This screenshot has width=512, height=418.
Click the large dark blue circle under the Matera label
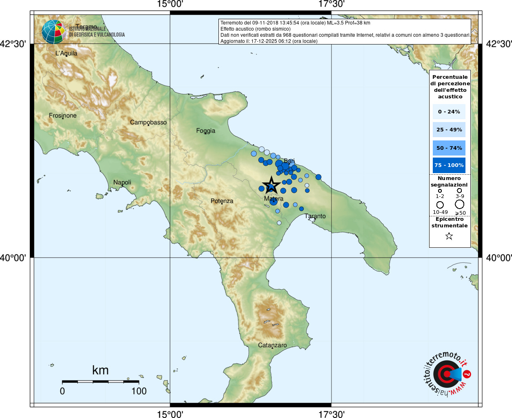[x=274, y=201]
